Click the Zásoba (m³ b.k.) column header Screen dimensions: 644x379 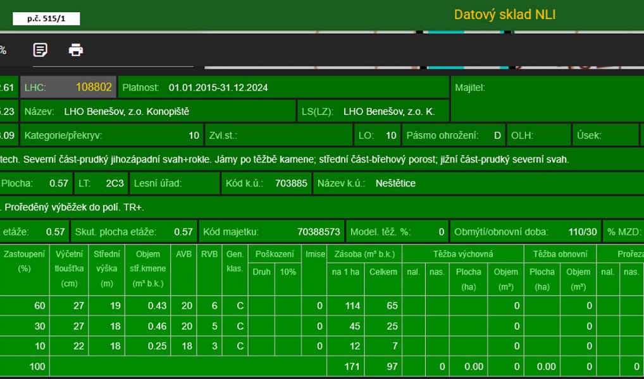[x=364, y=255]
